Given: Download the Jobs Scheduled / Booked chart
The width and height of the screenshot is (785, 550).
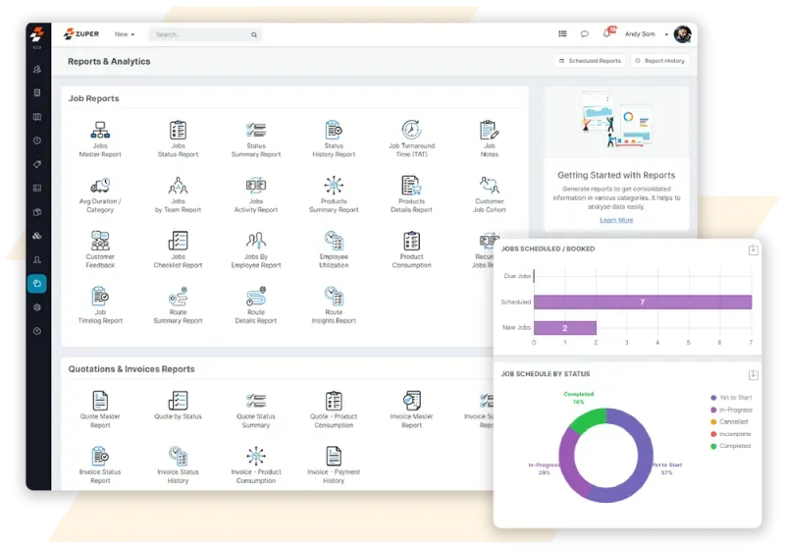Looking at the screenshot, I should click(753, 249).
